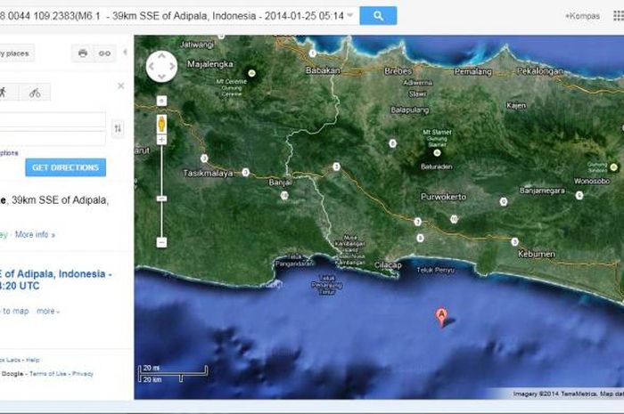Open the More info link

(35, 234)
